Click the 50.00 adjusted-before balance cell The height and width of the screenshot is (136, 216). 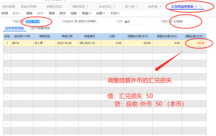click(x=138, y=43)
